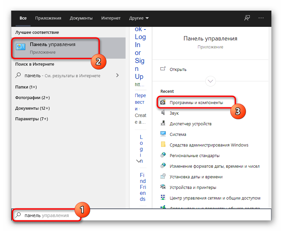Click the Windows administration tools folder icon
The image size is (282, 231).
pyautogui.click(x=163, y=145)
